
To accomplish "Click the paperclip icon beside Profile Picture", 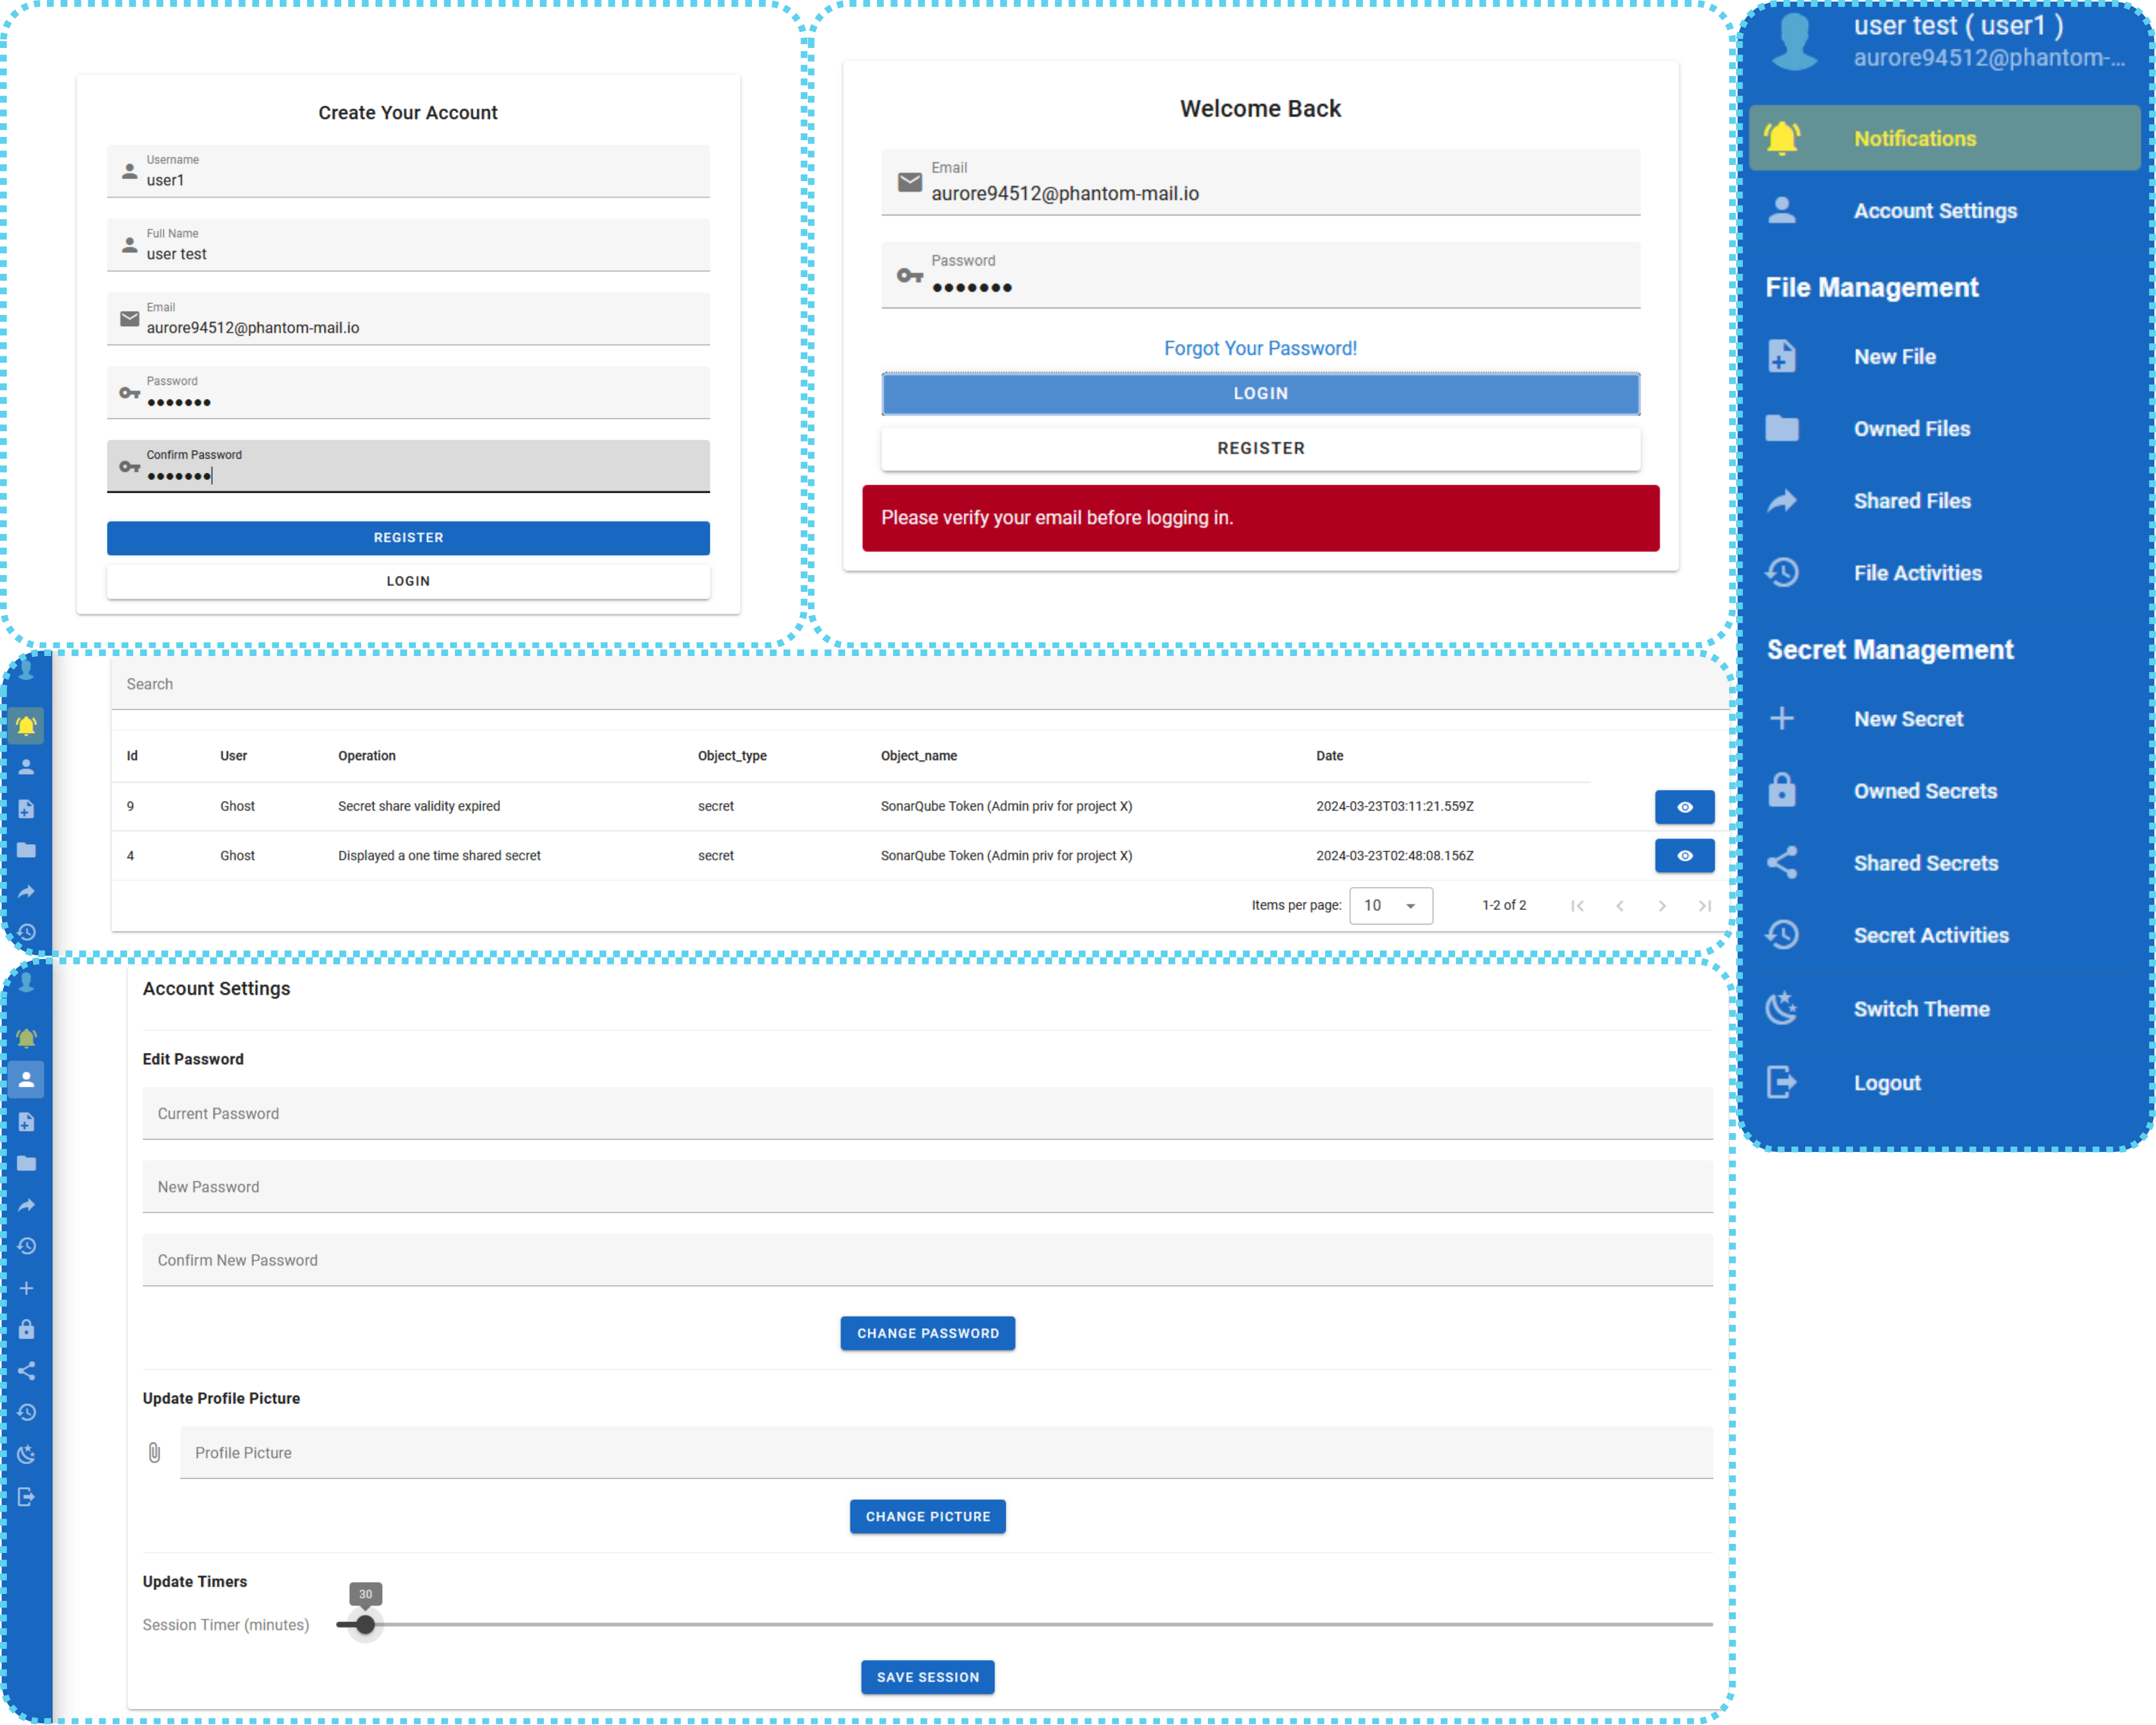I will [x=155, y=1453].
